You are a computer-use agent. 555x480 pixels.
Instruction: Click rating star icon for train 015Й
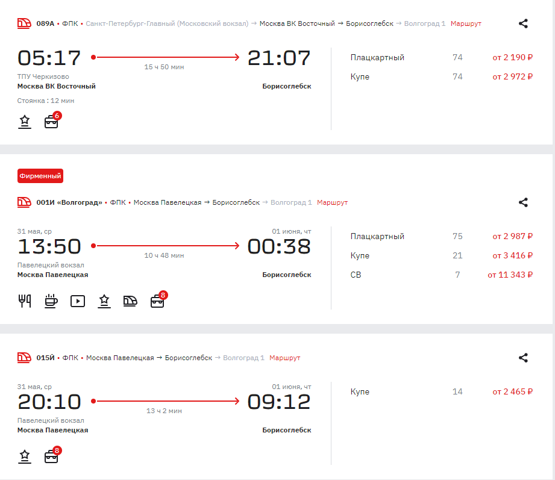(25, 457)
